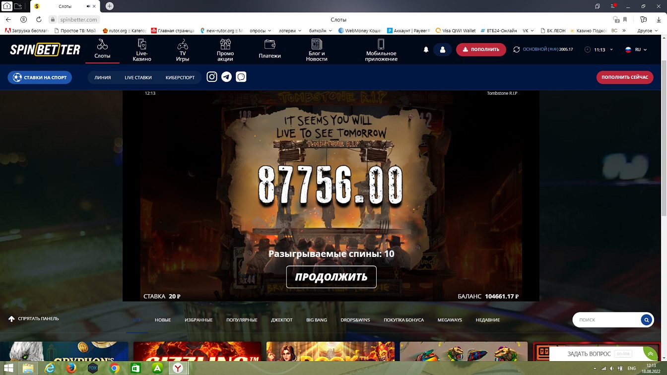Select the Megaways category tab
Screen dimensions: 667x375
click(x=450, y=320)
